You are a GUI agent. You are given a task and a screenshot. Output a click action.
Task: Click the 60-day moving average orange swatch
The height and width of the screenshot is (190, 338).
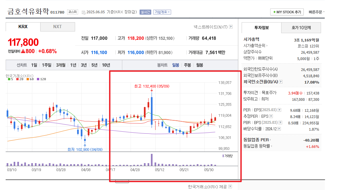pyautogui.click(x=28, y=79)
